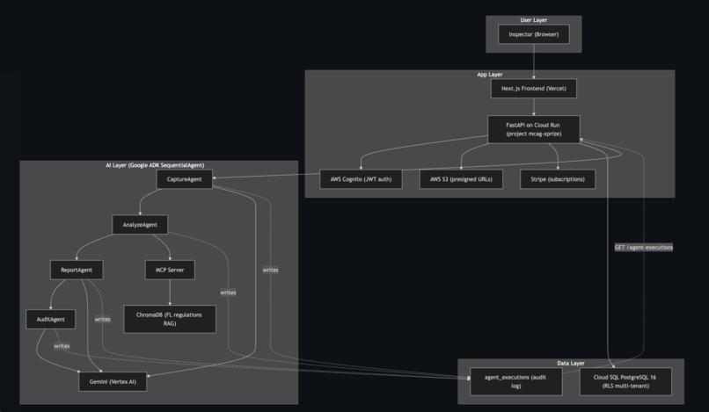Click the Data Layer group title

pyautogui.click(x=571, y=363)
